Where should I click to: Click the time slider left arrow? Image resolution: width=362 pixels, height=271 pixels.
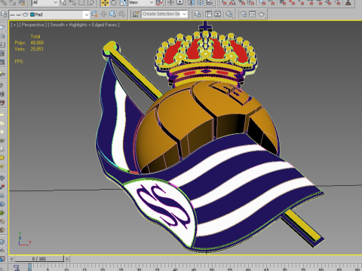(12, 259)
